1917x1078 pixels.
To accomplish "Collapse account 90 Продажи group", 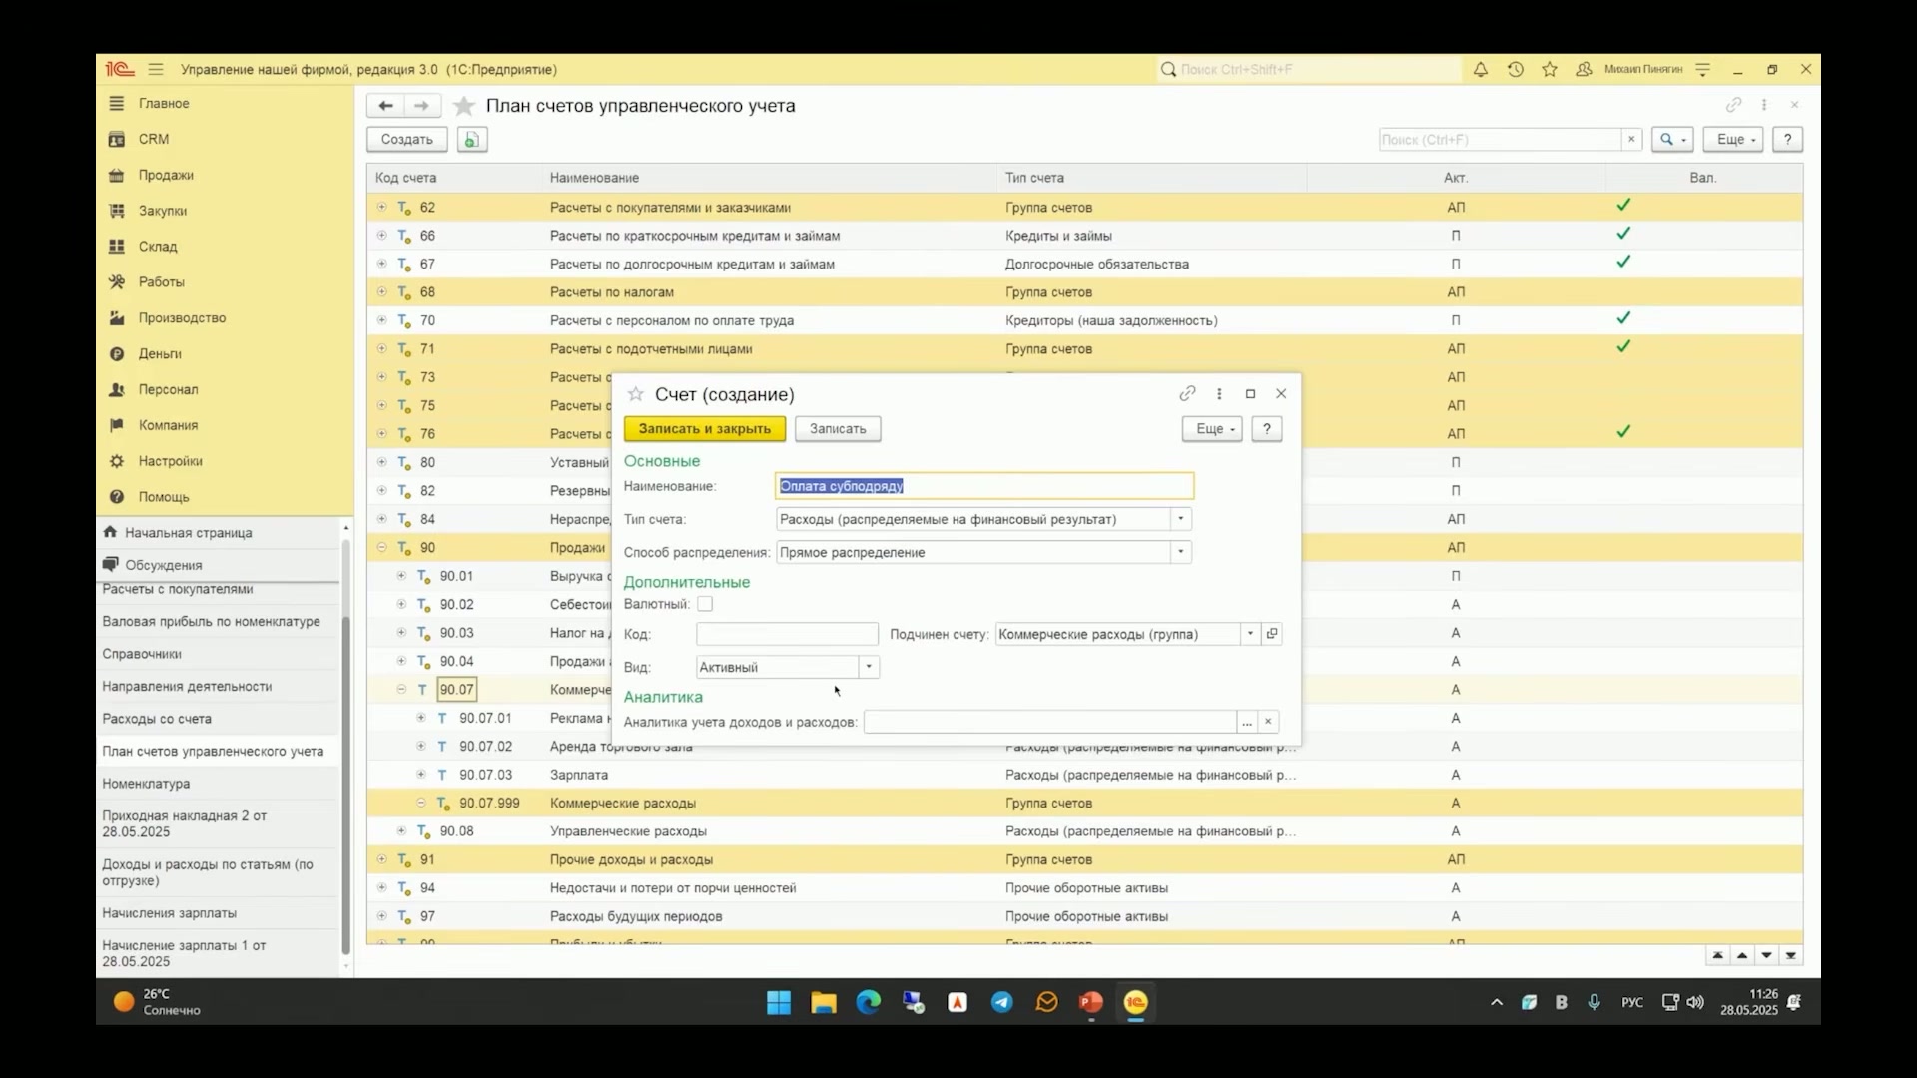I will click(381, 547).
